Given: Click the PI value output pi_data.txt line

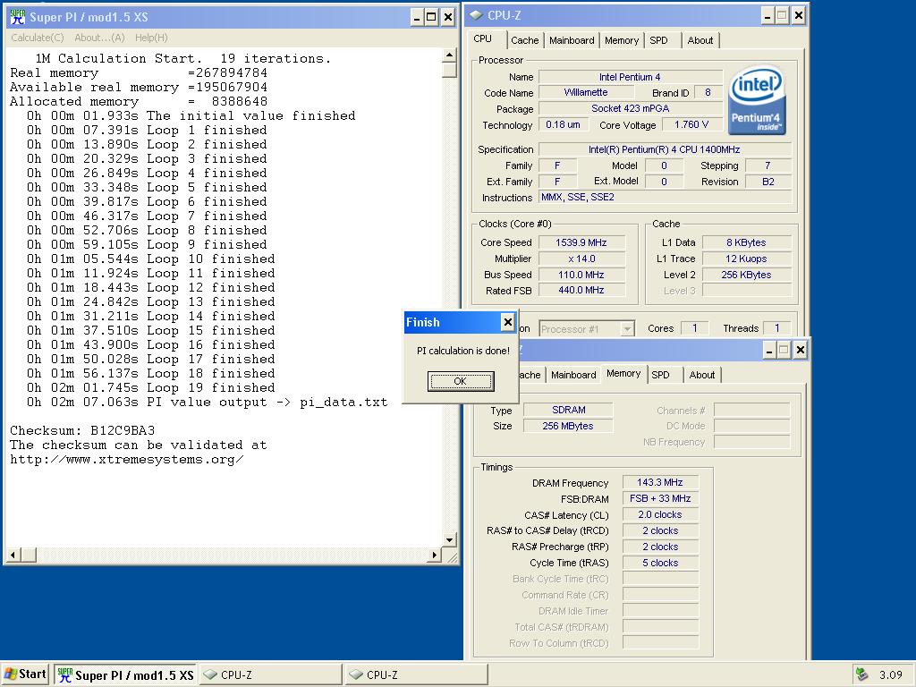Looking at the screenshot, I should point(207,402).
